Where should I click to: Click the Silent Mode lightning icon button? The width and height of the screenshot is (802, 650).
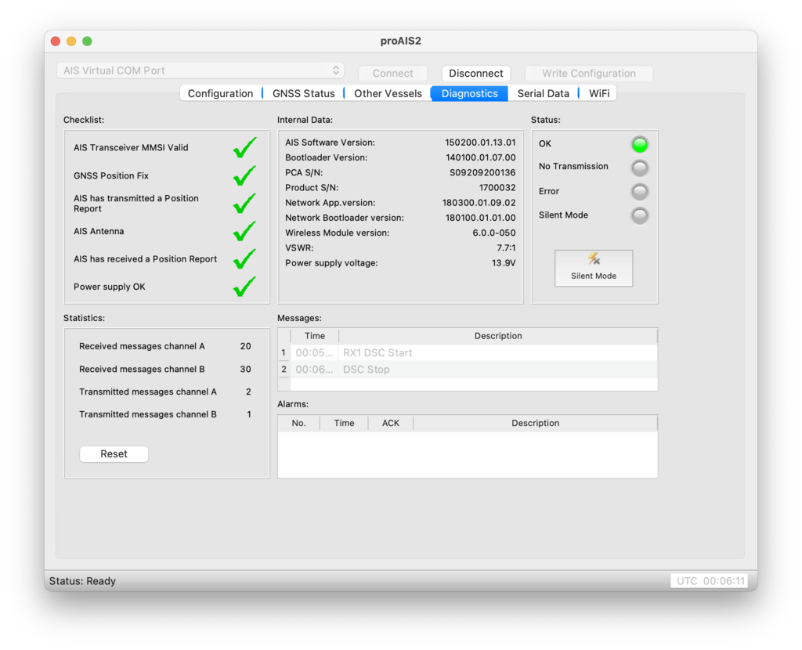point(594,268)
